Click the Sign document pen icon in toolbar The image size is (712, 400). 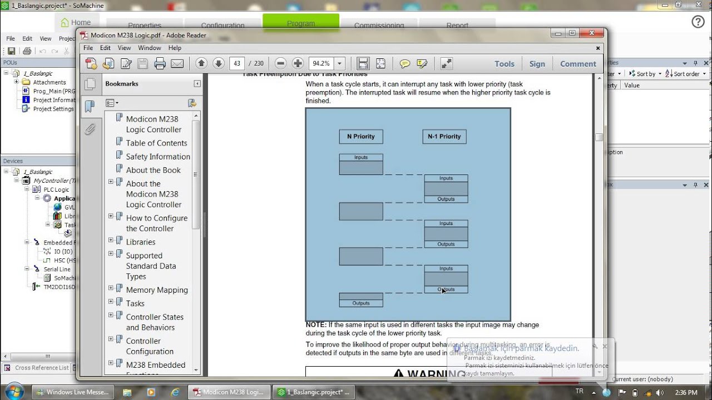click(126, 63)
